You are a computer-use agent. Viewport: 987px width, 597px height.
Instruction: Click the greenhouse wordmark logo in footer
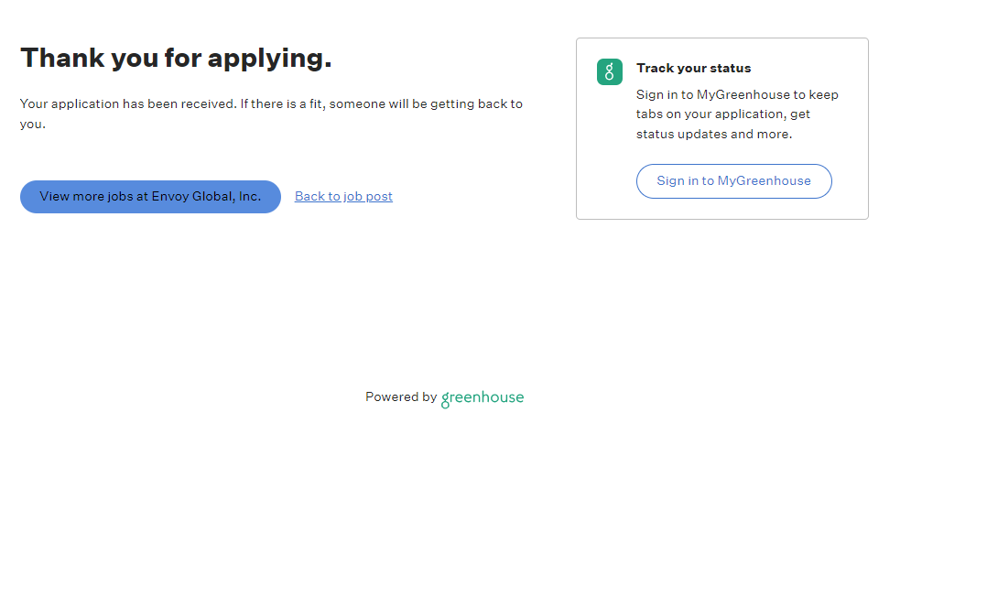[x=483, y=398]
